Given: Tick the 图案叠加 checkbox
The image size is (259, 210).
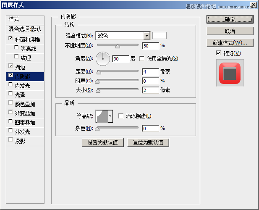Looking at the screenshot, I should [10, 121].
